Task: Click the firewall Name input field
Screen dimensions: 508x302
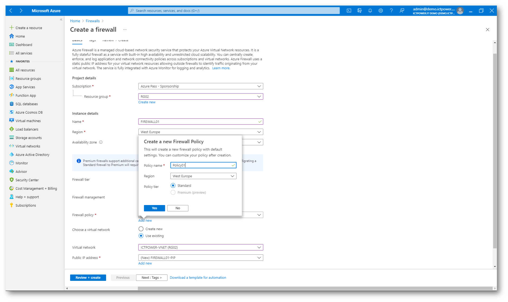Action: point(201,122)
